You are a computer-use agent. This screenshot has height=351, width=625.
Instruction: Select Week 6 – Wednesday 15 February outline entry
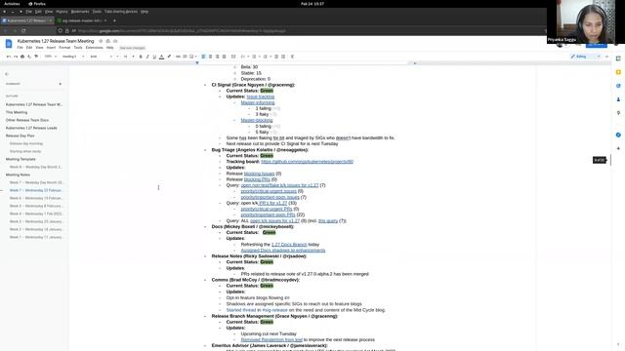(x=36, y=198)
